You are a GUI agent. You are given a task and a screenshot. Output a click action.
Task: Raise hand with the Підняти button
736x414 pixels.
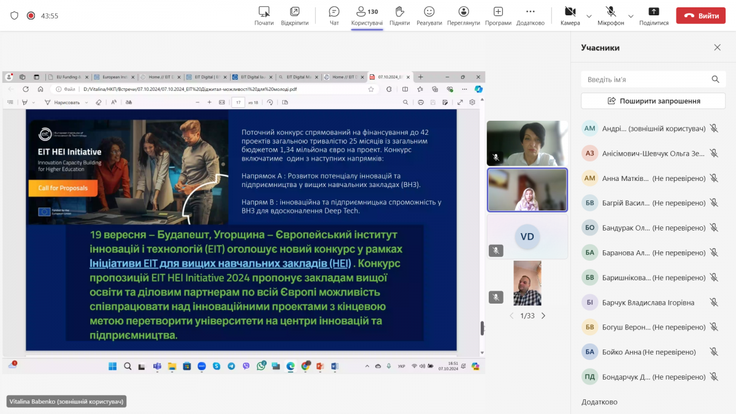tap(399, 16)
